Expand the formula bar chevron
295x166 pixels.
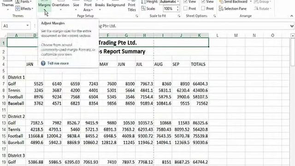(292, 26)
